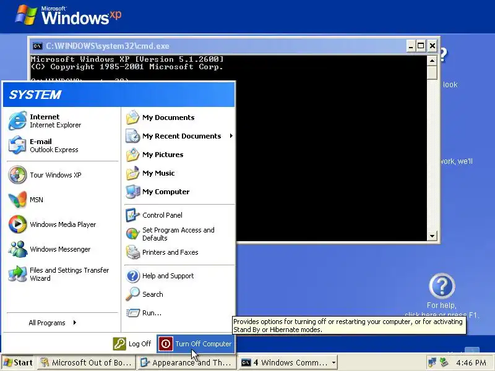Screen dimensions: 495x371
Task: Select Run... menu entry text
Action: tap(152, 313)
